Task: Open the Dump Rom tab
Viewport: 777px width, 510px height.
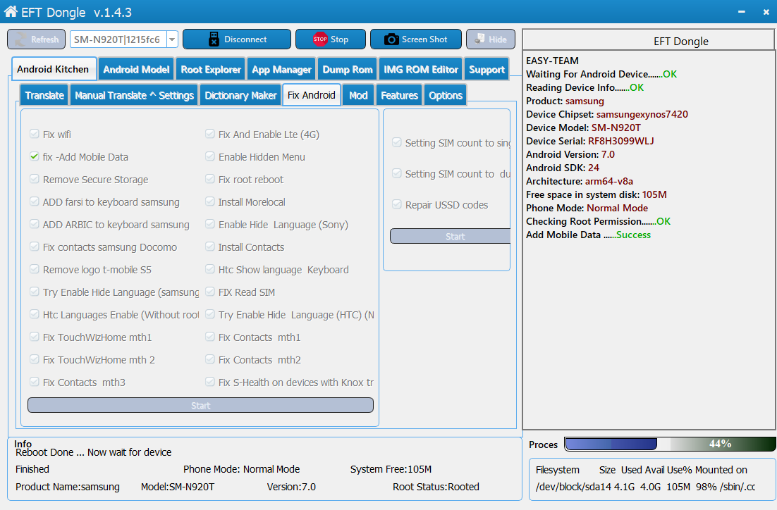Action: tap(348, 70)
